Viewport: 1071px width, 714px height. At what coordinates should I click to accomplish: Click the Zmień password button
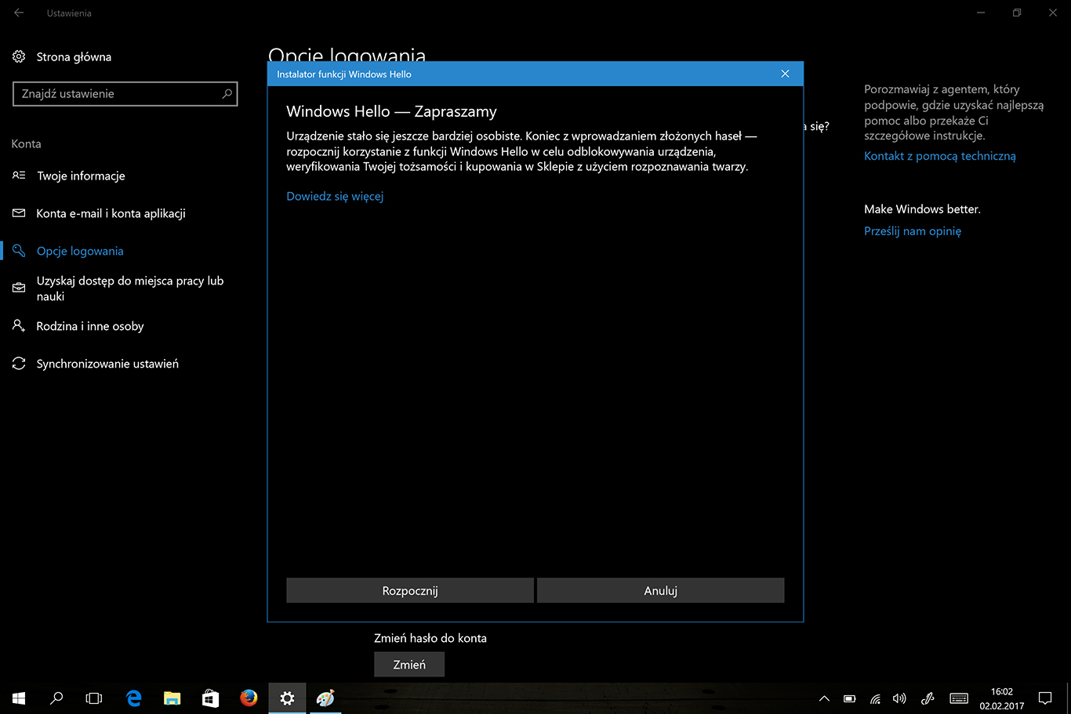[x=409, y=665]
